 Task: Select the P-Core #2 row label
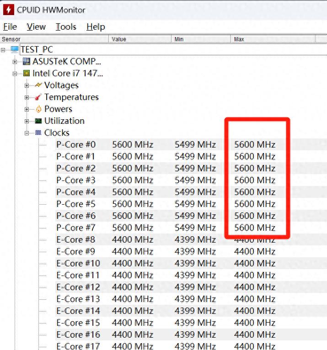76,168
